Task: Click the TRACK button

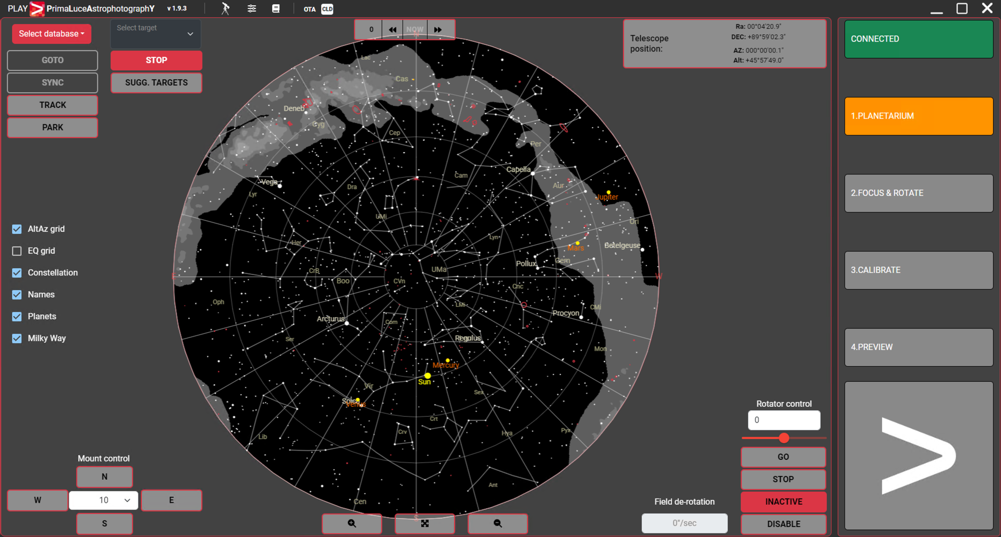Action: click(53, 105)
